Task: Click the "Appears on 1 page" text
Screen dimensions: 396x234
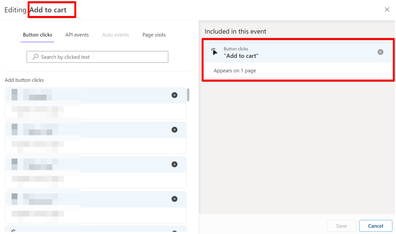Action: [235, 71]
